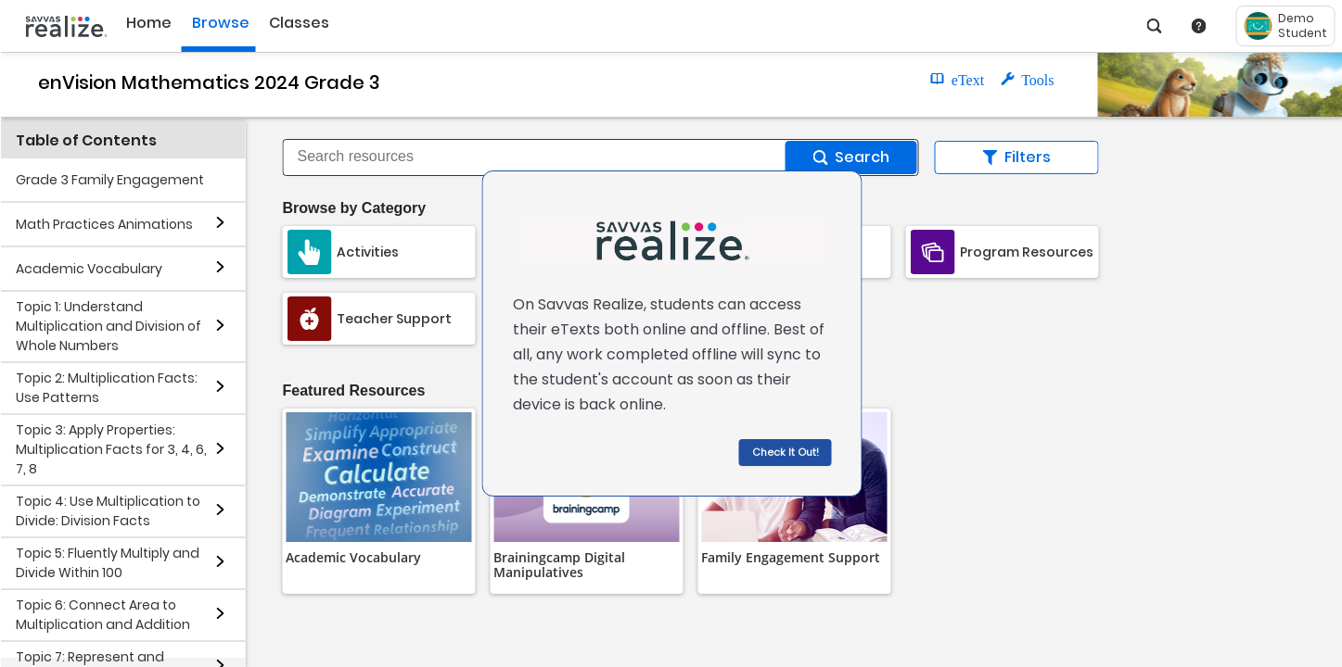Open the help question mark icon
This screenshot has width=1342, height=667.
click(x=1198, y=26)
